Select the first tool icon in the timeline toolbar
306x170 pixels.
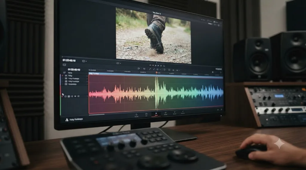(x=139, y=68)
